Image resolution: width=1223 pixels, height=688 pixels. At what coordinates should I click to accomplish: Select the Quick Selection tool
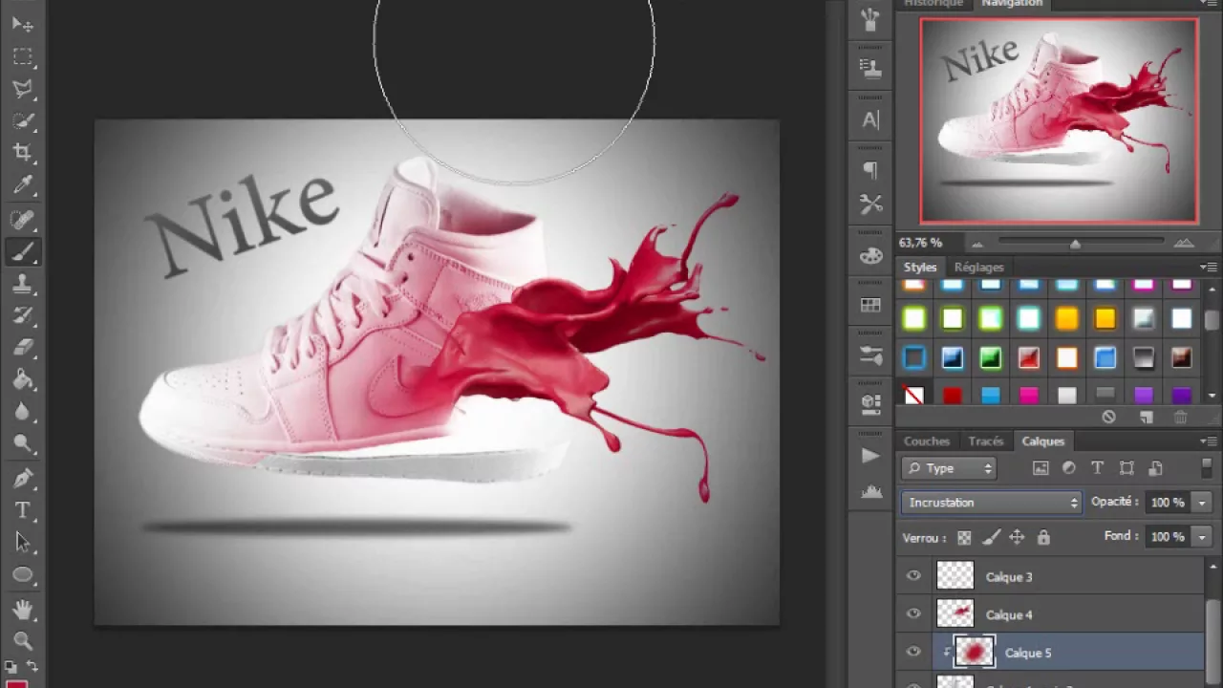[23, 121]
